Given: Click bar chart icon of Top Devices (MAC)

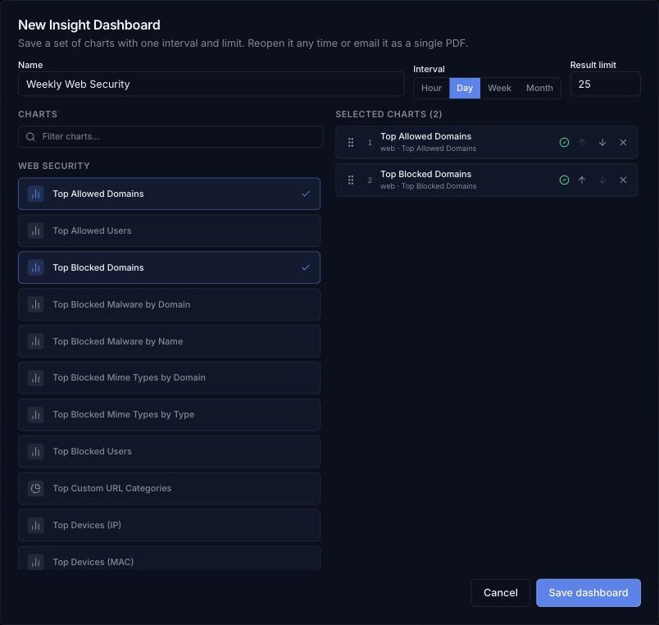Looking at the screenshot, I should [x=36, y=562].
